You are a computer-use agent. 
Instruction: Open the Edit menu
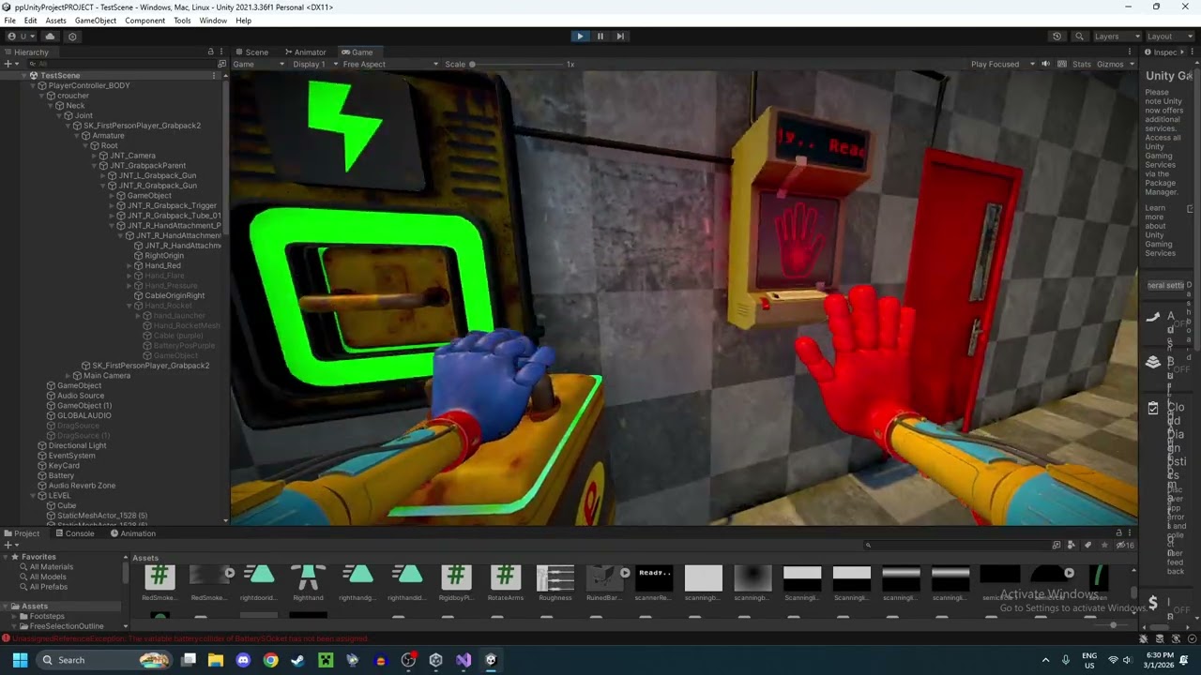31,21
